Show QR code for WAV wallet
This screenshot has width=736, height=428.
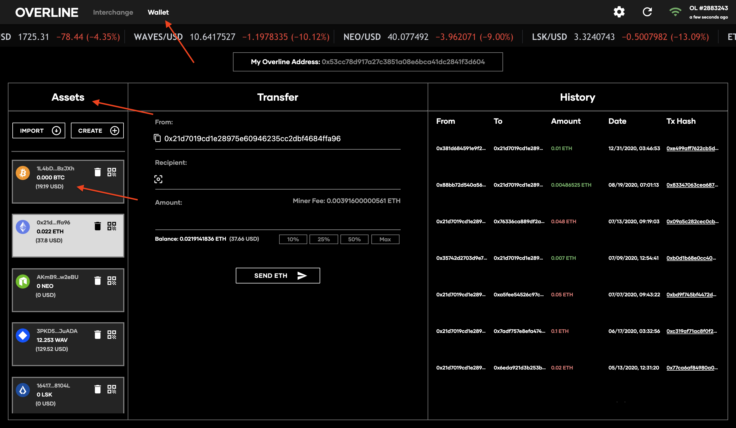[x=112, y=335]
